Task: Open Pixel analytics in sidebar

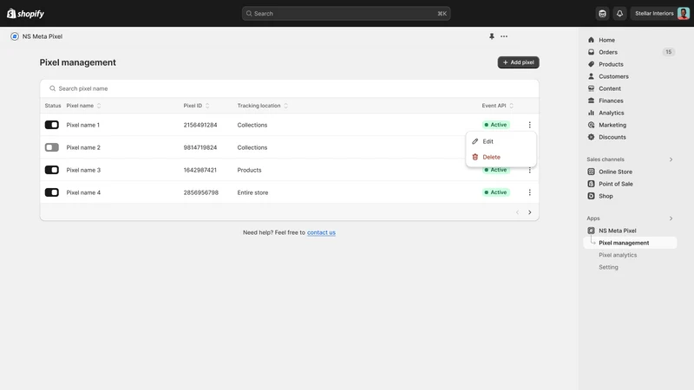Action: 618,255
